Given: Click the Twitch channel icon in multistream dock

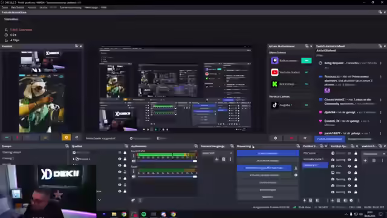Looking at the screenshot, I should (x=275, y=61).
